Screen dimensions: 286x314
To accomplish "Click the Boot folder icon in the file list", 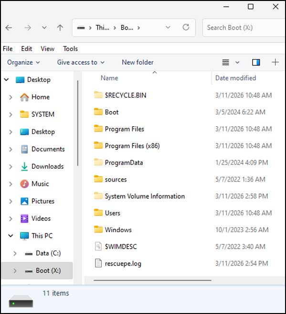I will point(98,111).
